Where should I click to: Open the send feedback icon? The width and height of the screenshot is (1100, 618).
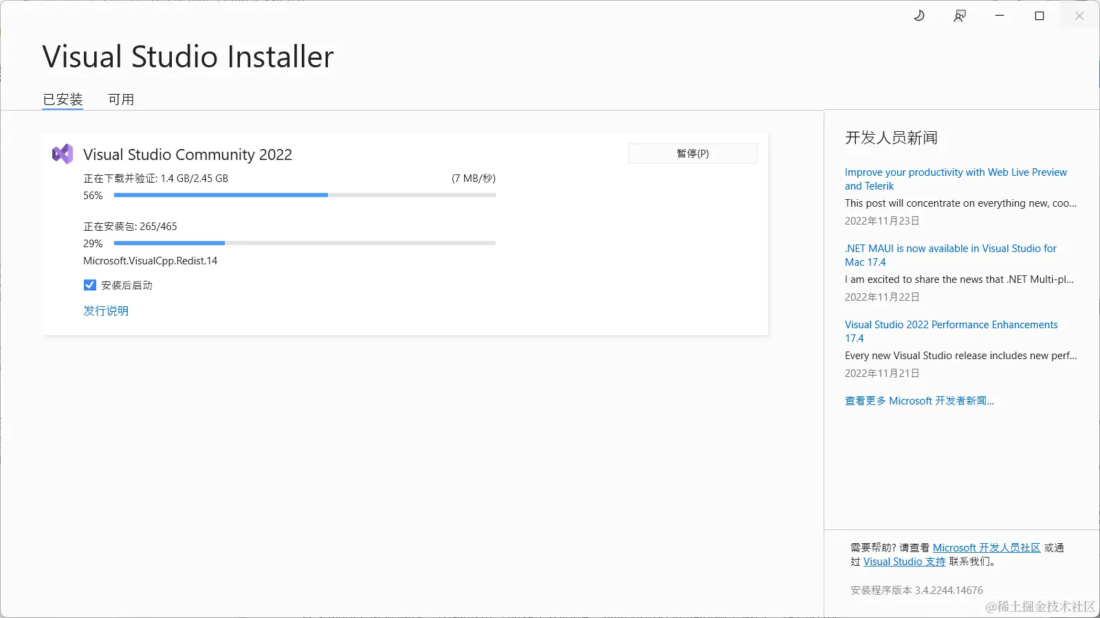pyautogui.click(x=960, y=16)
